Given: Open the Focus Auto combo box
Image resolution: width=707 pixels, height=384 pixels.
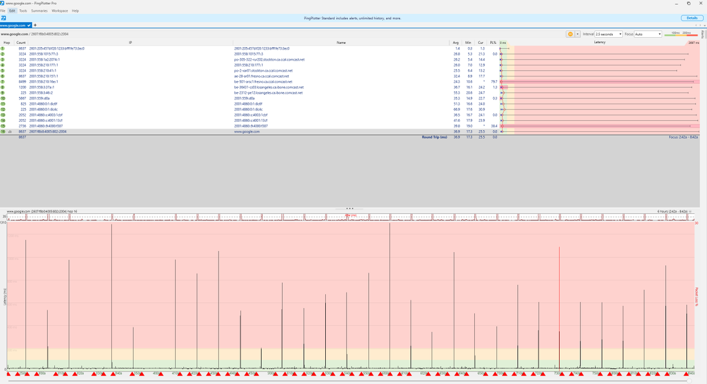Looking at the screenshot, I should [647, 34].
